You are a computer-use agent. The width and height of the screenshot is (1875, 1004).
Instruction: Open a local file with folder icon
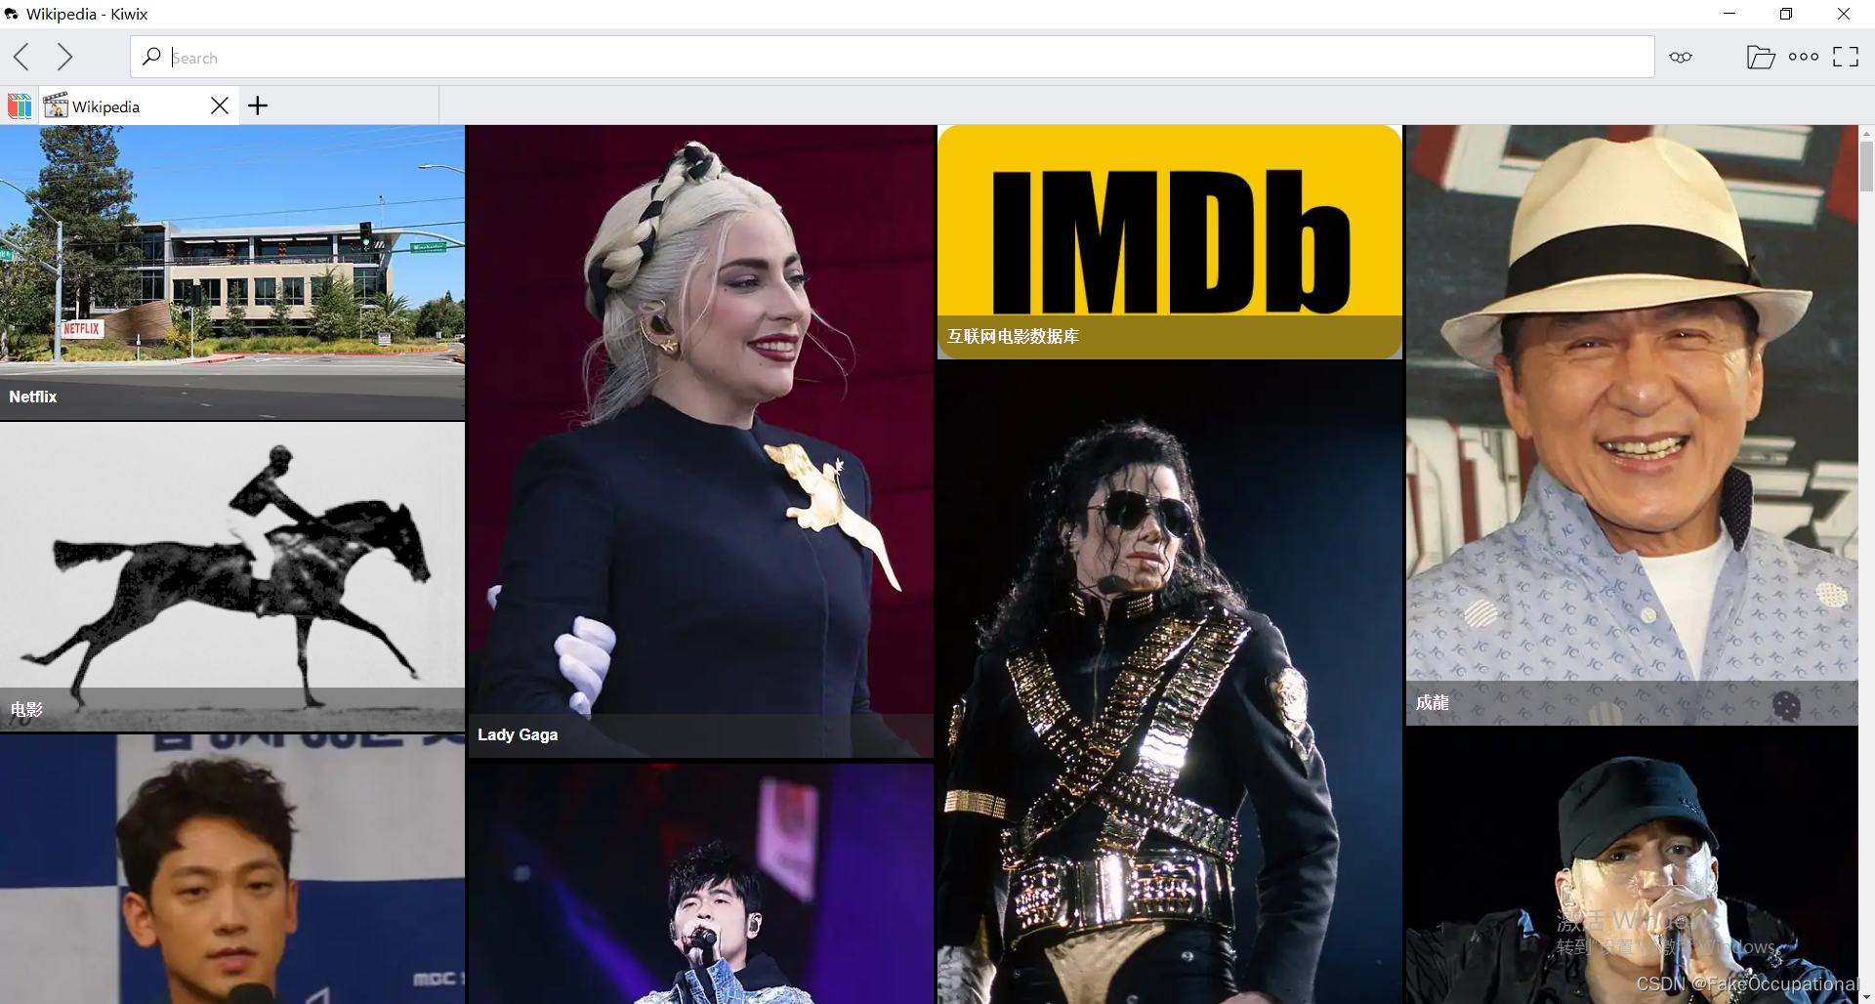pyautogui.click(x=1760, y=57)
